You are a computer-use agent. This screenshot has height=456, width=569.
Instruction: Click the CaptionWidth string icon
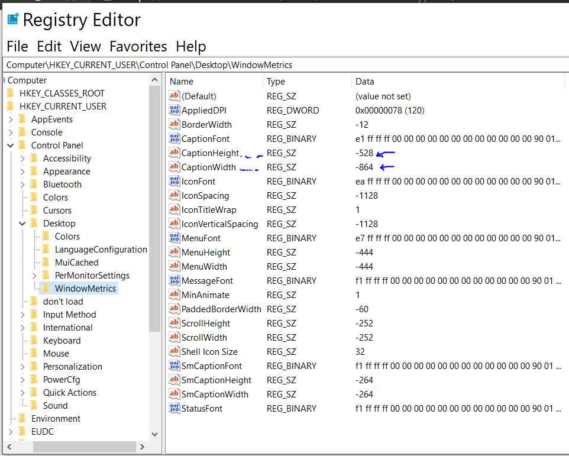174,167
